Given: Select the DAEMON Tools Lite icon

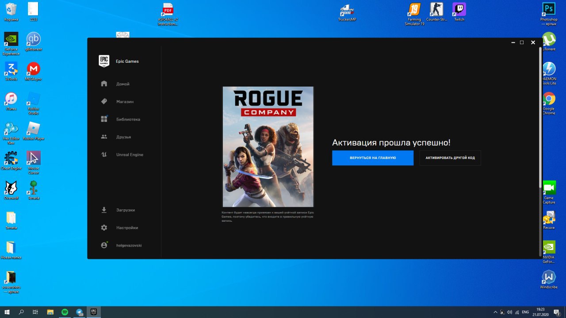Looking at the screenshot, I should click(549, 73).
